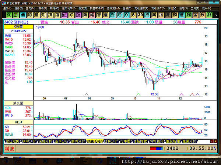Click the green window layout icon

[16, 15]
